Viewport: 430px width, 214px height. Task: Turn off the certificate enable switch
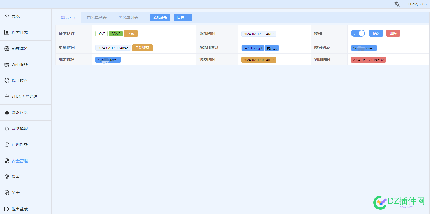[x=358, y=33]
